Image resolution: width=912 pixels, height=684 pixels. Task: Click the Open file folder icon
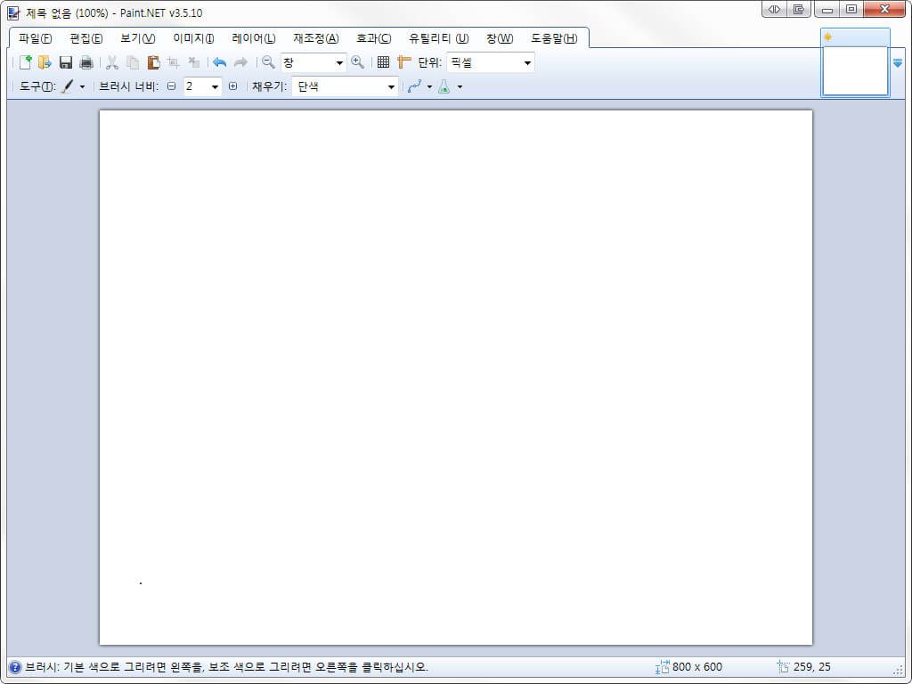tap(45, 62)
